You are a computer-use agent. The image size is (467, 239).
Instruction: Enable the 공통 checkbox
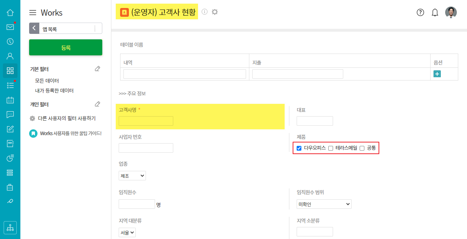click(x=362, y=148)
